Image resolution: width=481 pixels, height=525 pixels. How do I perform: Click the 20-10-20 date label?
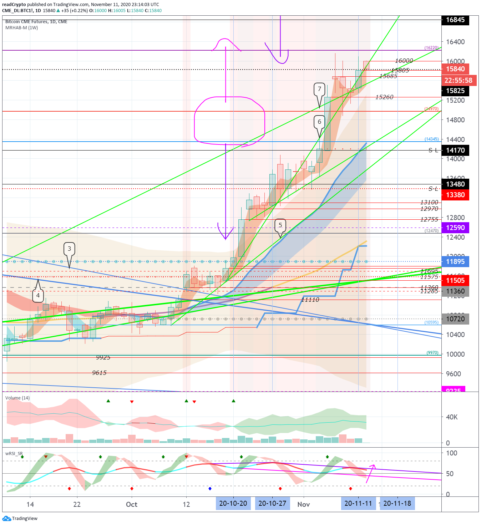click(x=233, y=503)
